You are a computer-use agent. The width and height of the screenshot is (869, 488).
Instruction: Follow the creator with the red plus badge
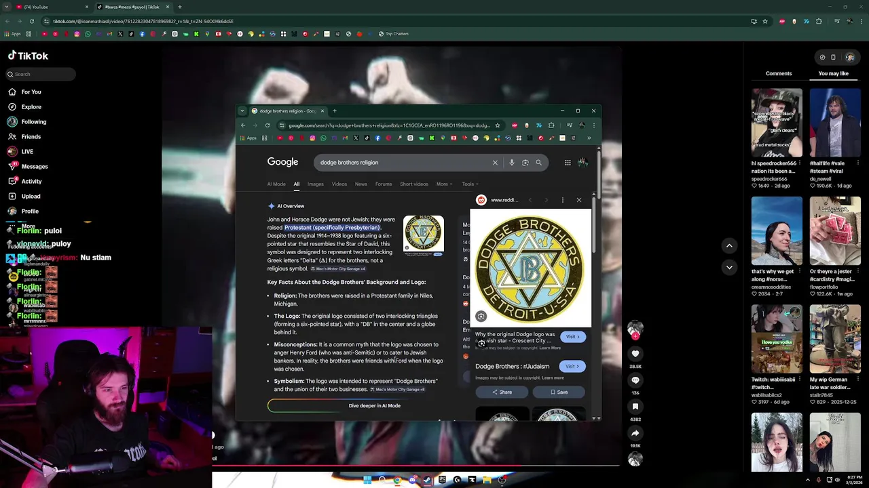pyautogui.click(x=635, y=336)
